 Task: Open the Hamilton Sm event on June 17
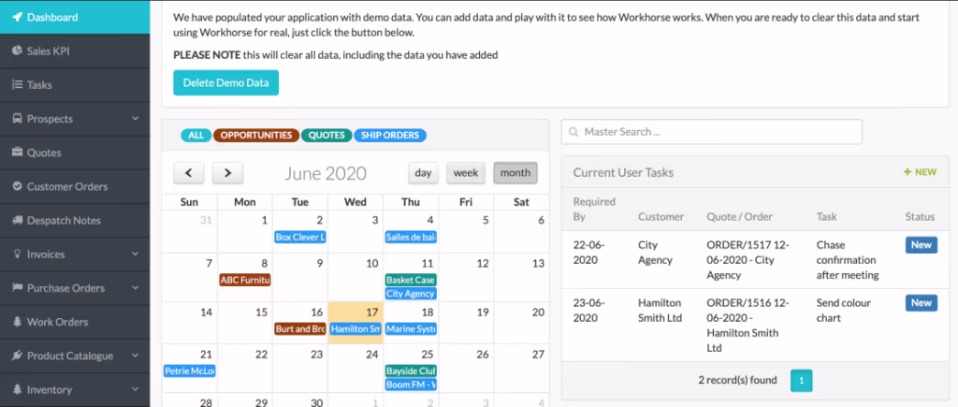(x=356, y=328)
